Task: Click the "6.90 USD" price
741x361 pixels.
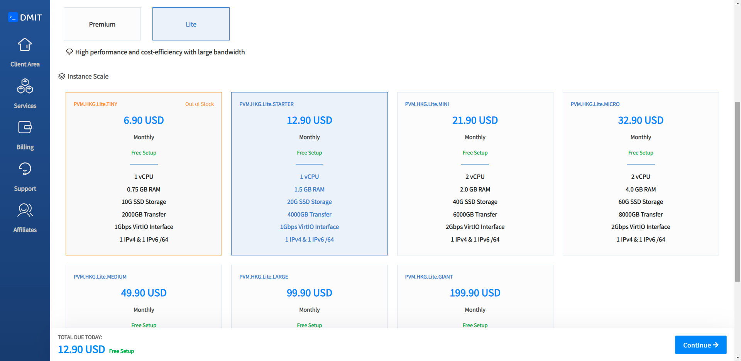Action: pyautogui.click(x=144, y=120)
